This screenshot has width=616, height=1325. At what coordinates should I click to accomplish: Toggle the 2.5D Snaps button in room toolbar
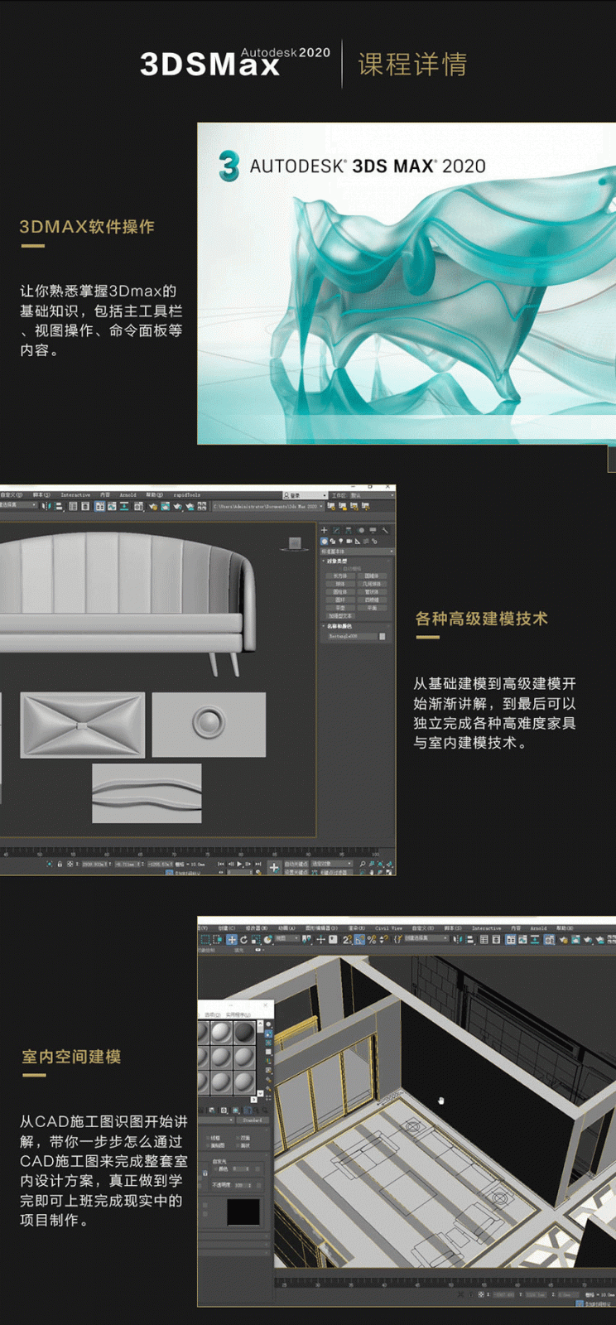(x=346, y=941)
